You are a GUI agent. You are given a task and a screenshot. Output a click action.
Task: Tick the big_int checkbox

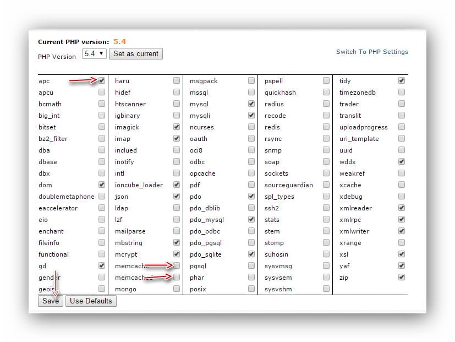click(x=102, y=115)
